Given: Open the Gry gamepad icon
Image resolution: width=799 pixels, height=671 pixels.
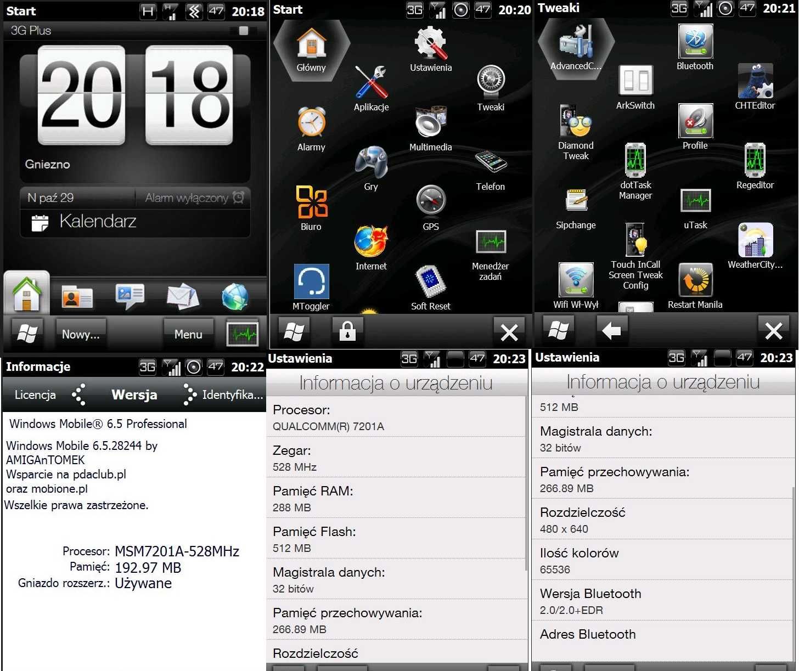Looking at the screenshot, I should coord(372,162).
